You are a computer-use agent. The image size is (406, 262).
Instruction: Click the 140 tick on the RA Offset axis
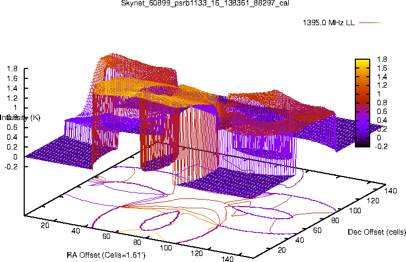coord(227,259)
